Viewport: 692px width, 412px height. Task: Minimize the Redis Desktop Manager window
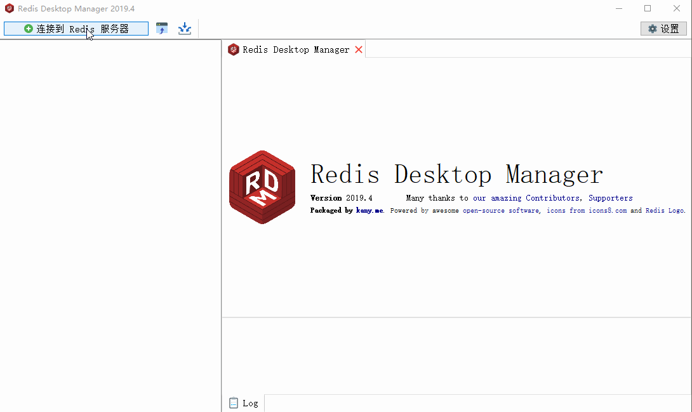pyautogui.click(x=619, y=8)
